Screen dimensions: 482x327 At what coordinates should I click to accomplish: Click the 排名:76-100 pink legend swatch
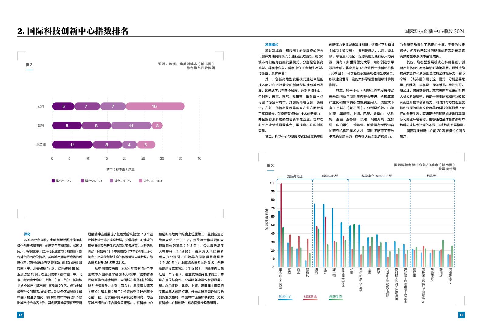[x=140, y=181]
